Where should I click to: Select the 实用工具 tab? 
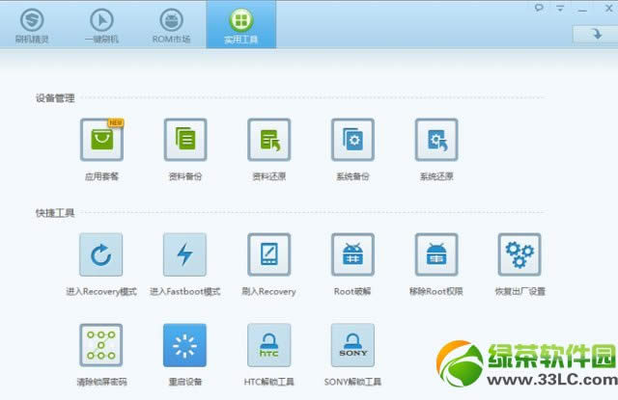click(x=240, y=25)
